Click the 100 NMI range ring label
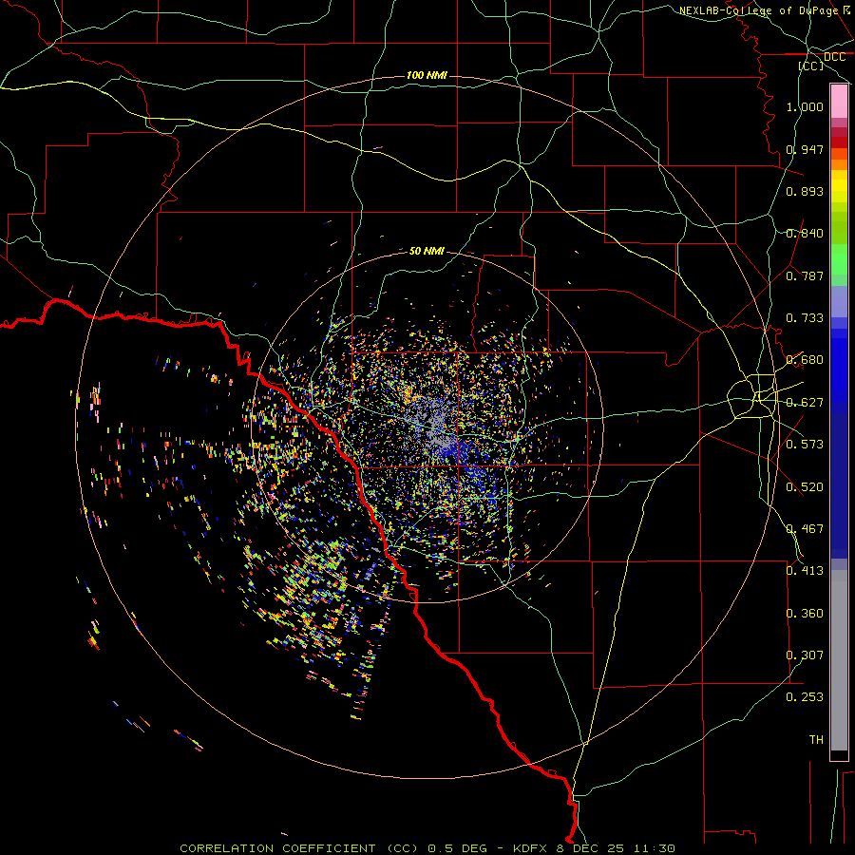Image resolution: width=855 pixels, height=855 pixels. (427, 75)
